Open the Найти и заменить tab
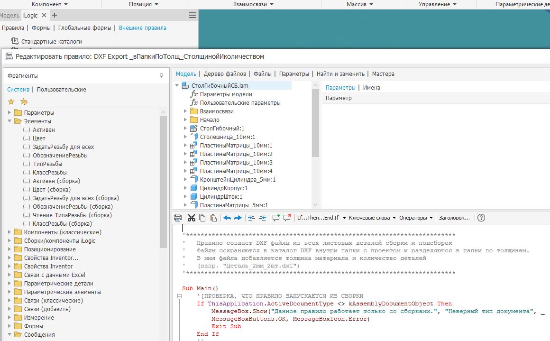The image size is (550, 341). [x=340, y=74]
